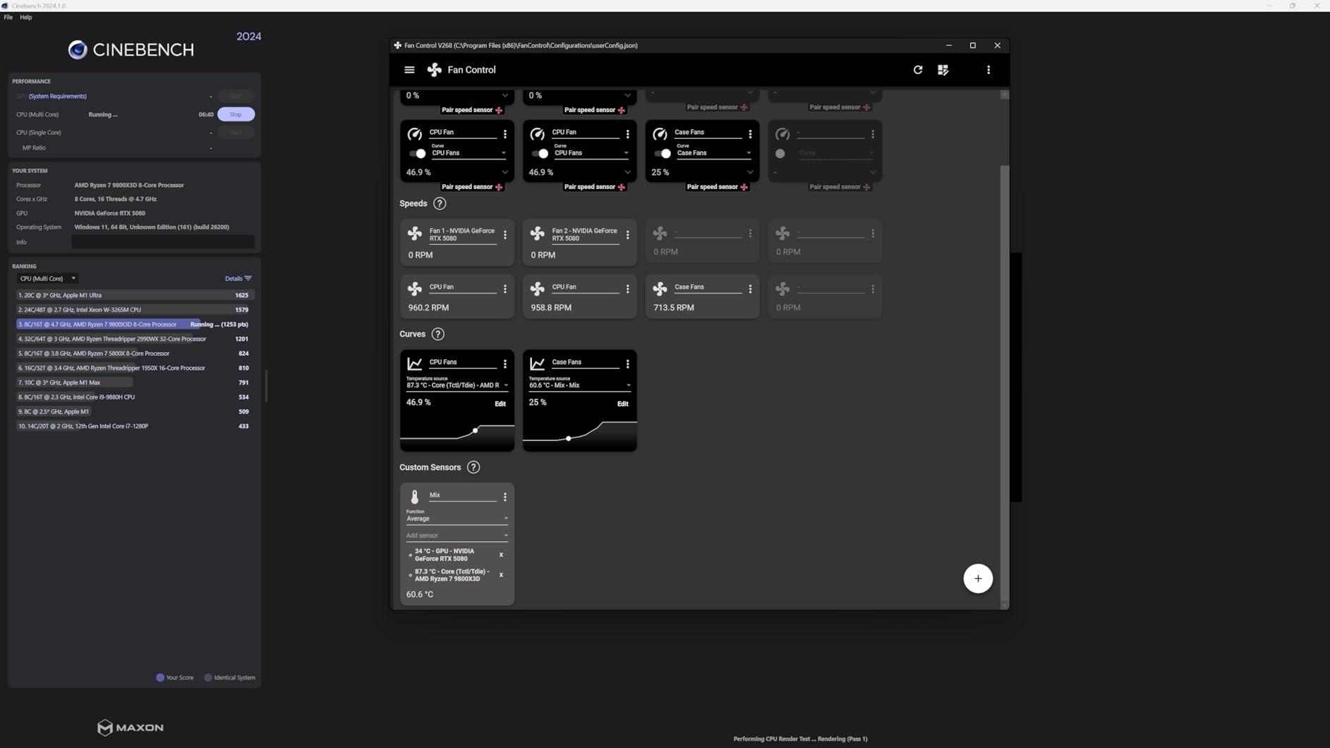Screen dimensions: 1330x748
Task: Open options on the 25 % Case Fans control card
Action: point(750,134)
